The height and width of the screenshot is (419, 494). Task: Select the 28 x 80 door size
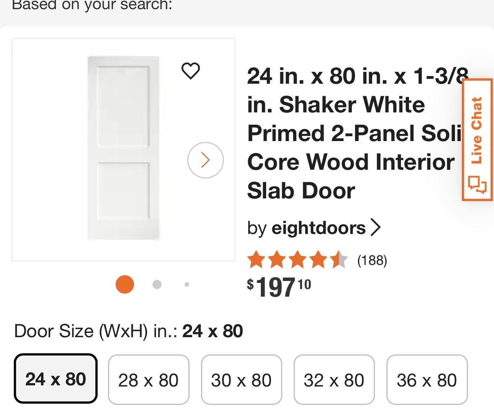coord(148,379)
